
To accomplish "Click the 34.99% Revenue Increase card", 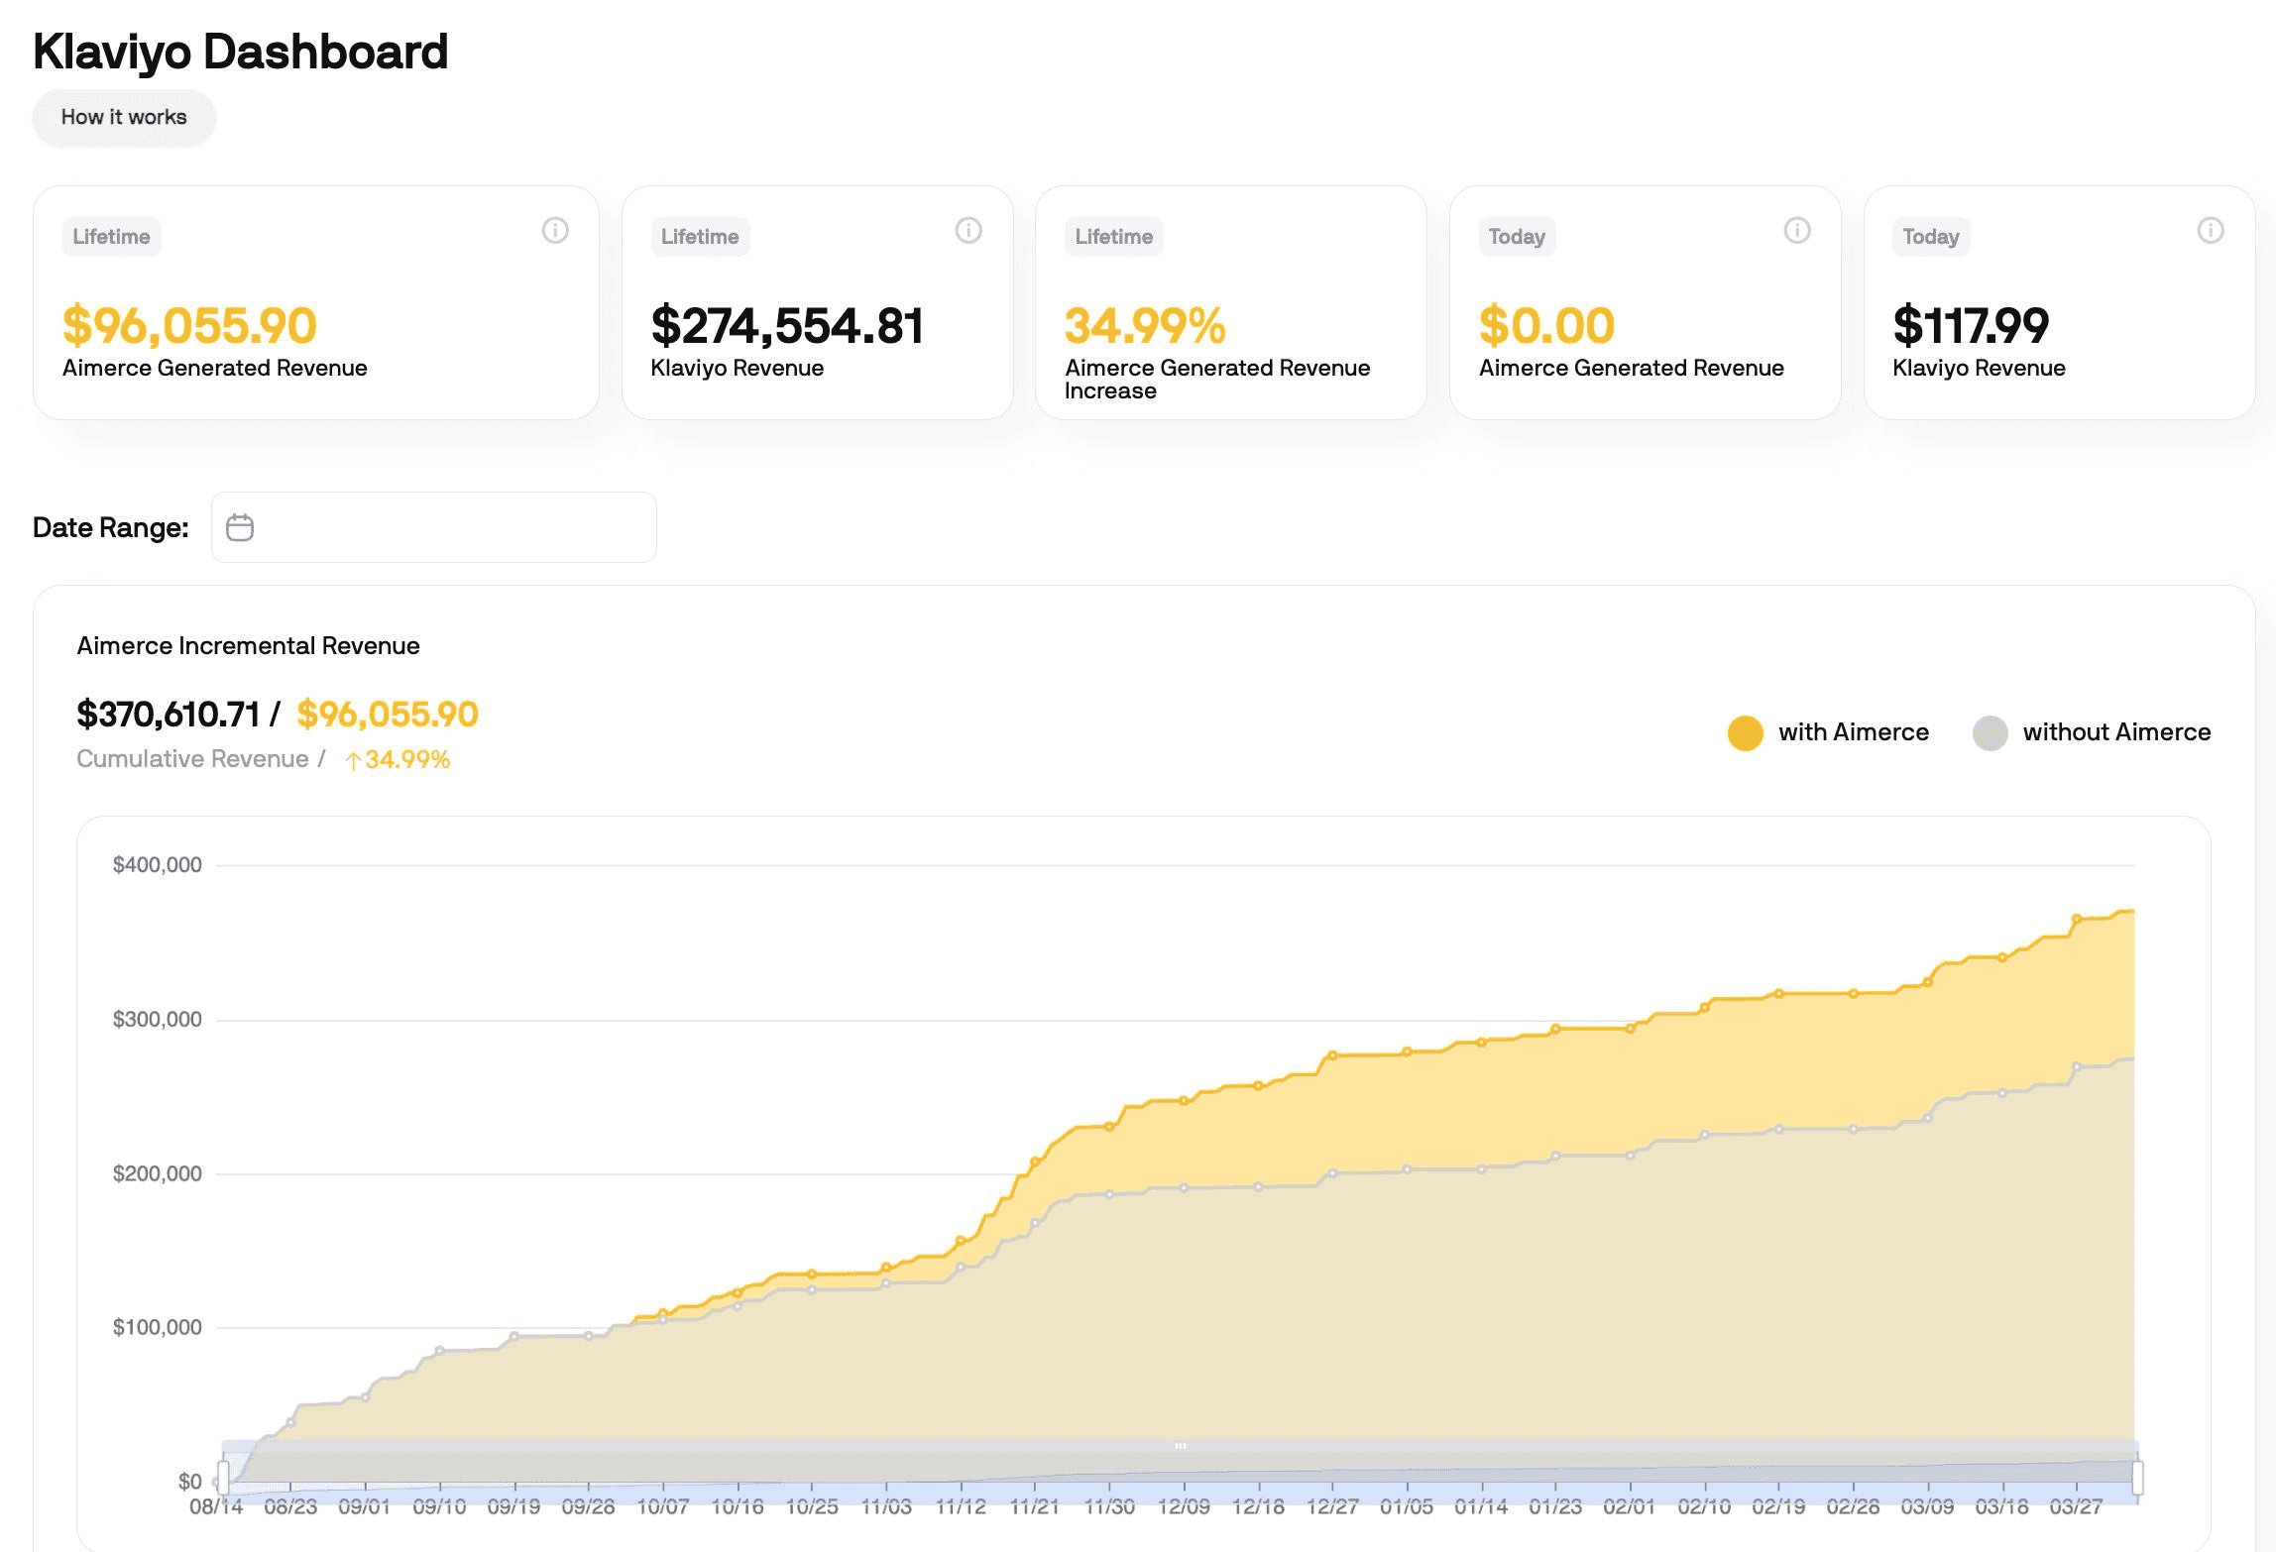I will [1231, 302].
